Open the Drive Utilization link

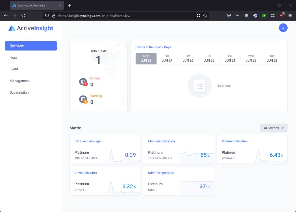(x=86, y=173)
